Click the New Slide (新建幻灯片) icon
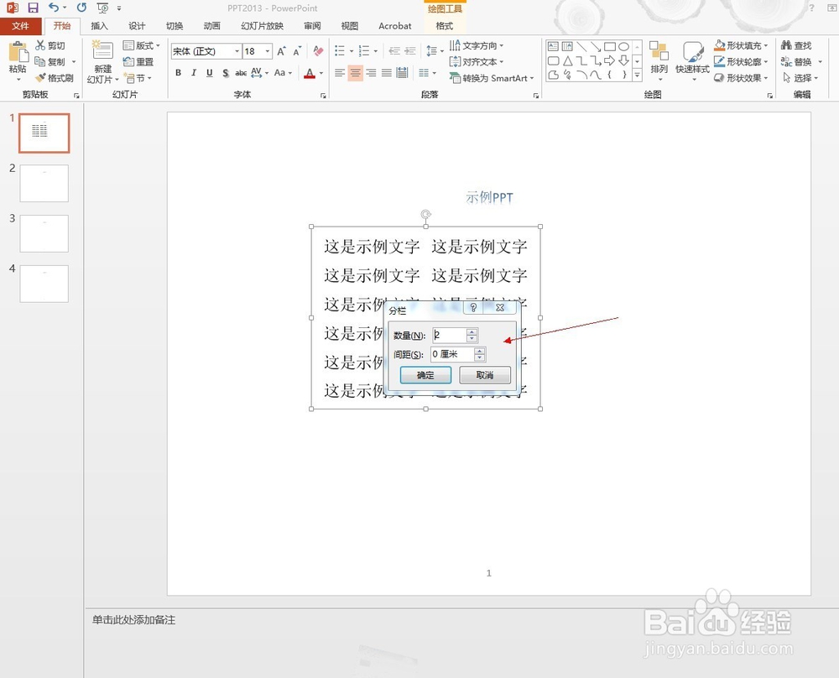This screenshot has width=839, height=678. [x=102, y=51]
